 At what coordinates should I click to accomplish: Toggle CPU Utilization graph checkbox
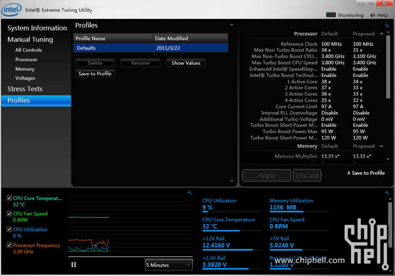tap(9, 229)
